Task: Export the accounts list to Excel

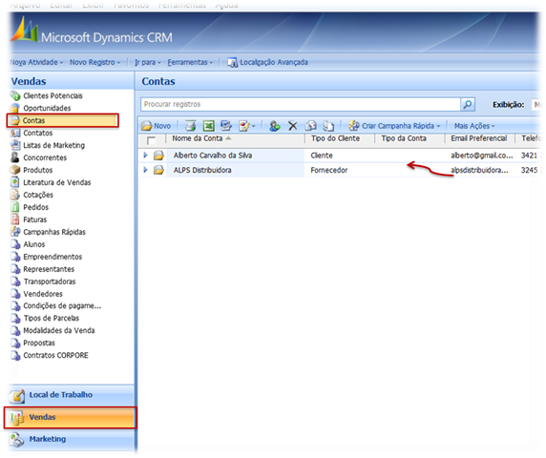Action: coord(209,126)
